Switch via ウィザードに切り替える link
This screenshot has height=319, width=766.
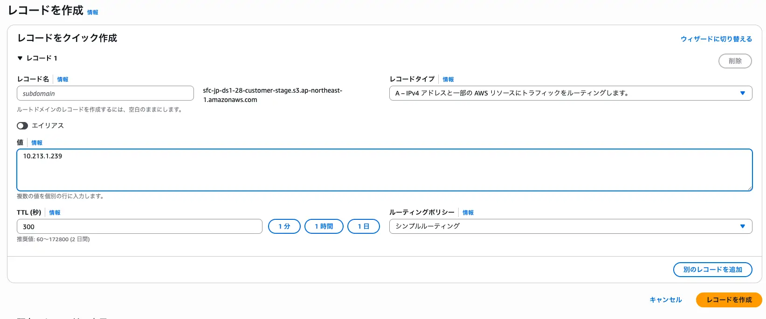point(716,39)
